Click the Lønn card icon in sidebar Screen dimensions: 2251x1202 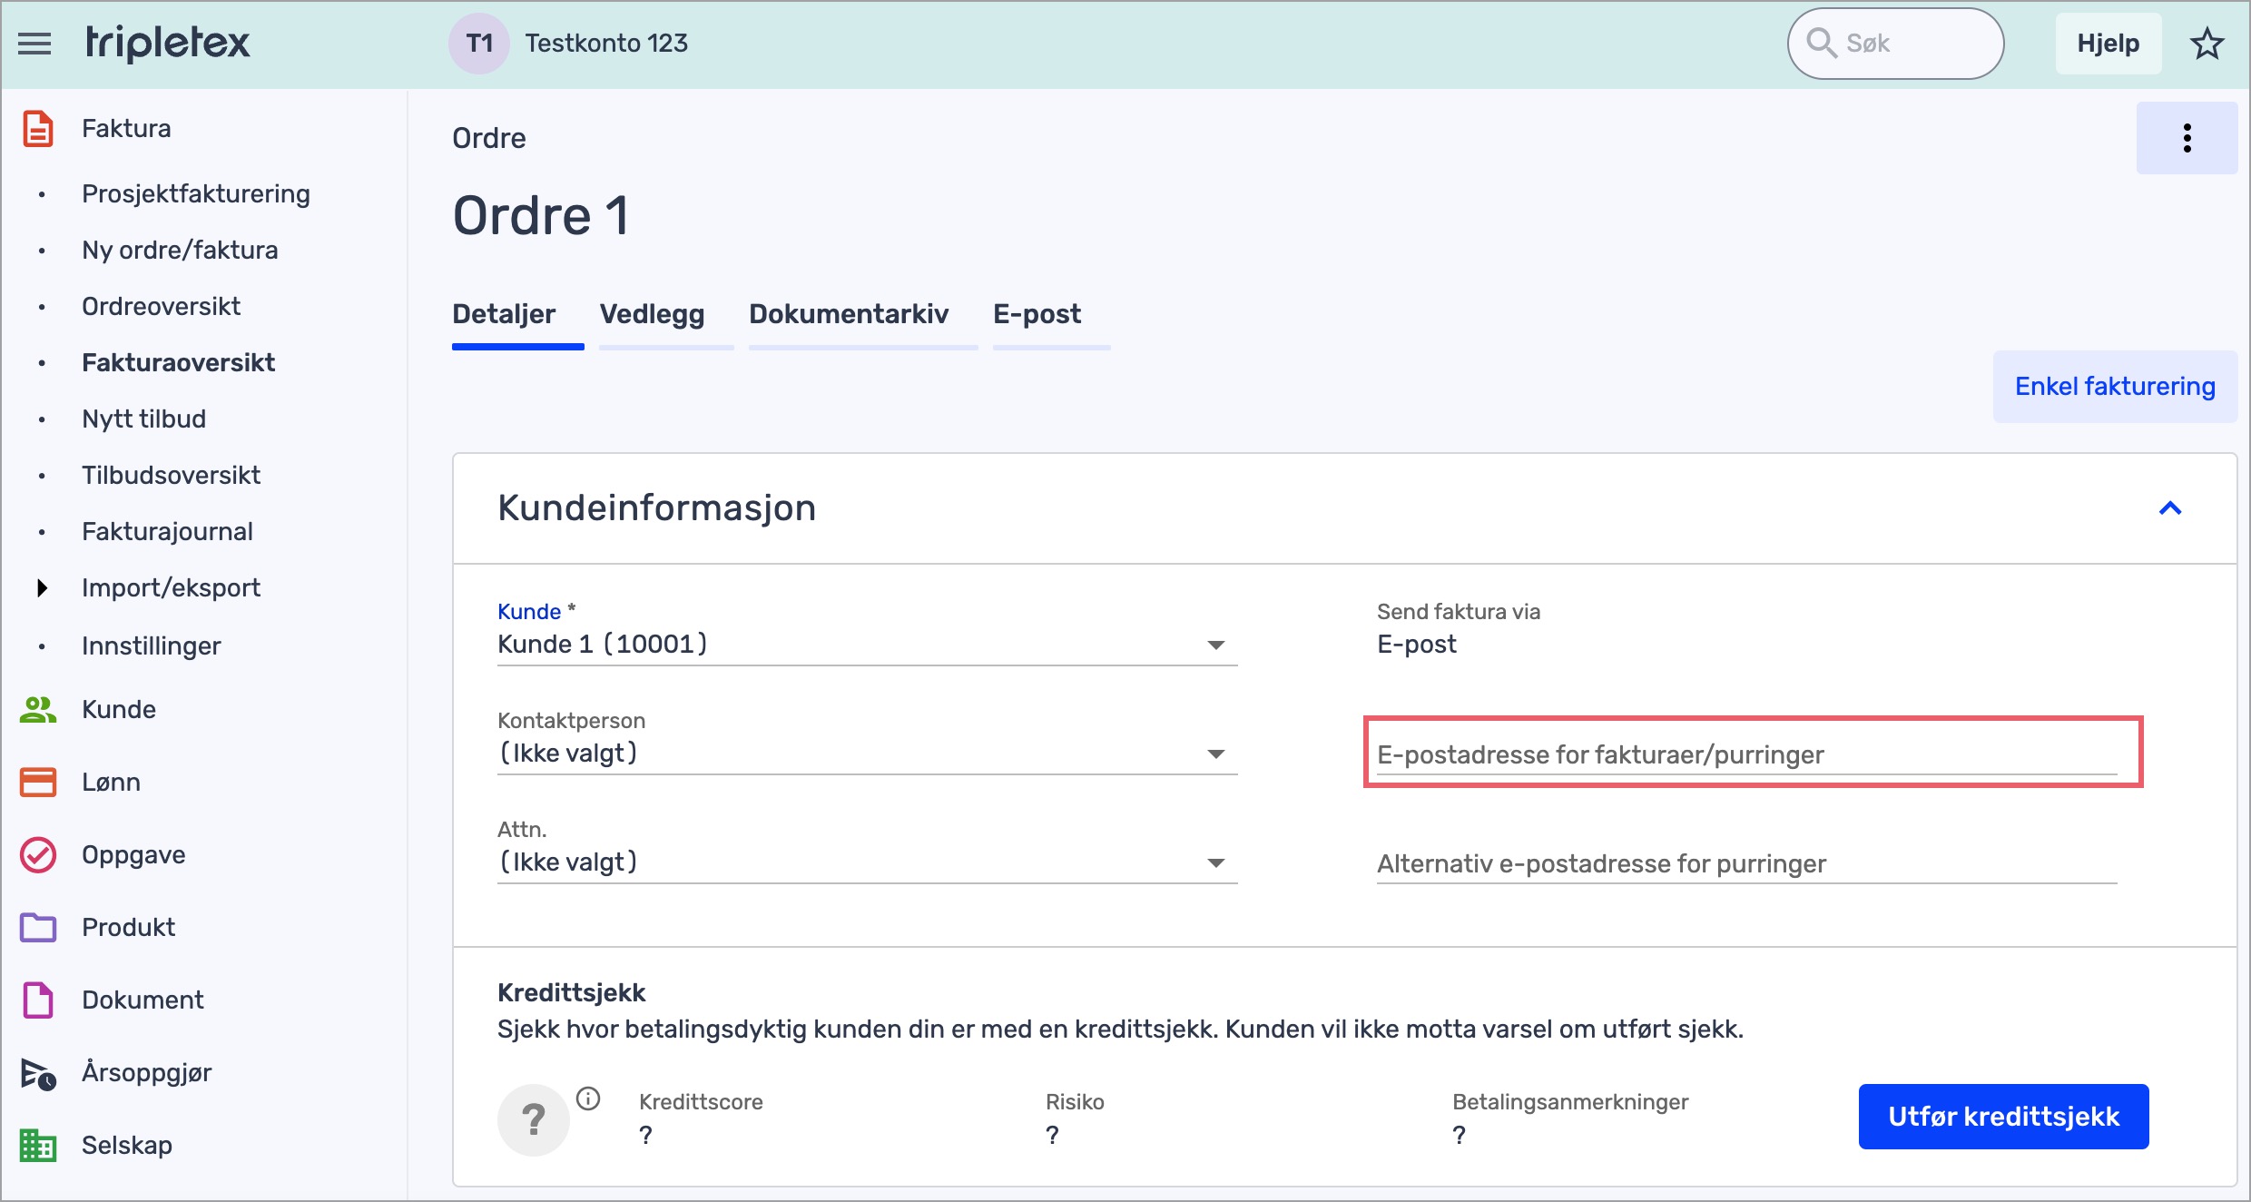tap(38, 782)
